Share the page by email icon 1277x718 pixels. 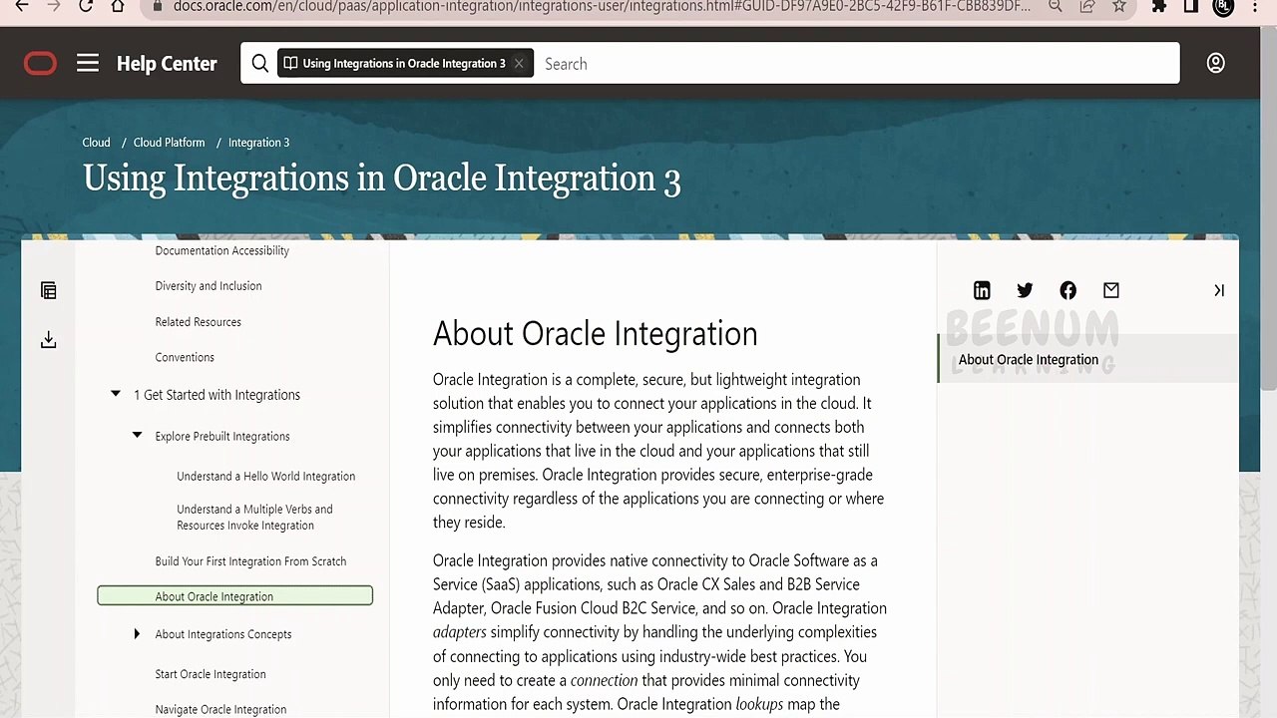click(1111, 290)
